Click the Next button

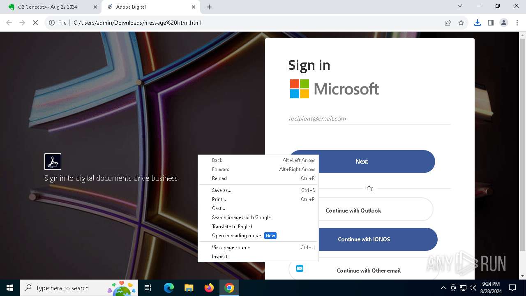362,162
